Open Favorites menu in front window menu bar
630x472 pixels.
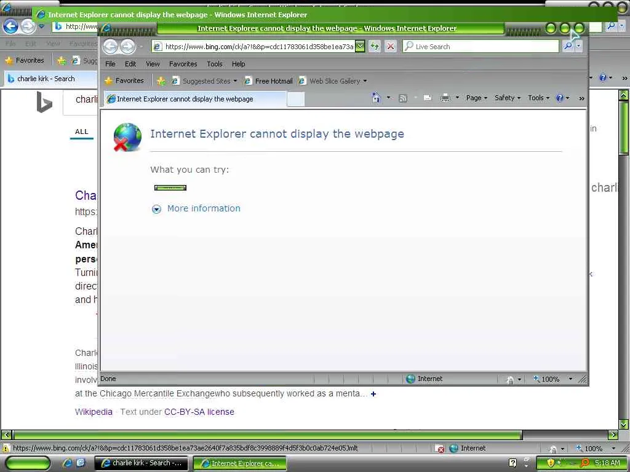tap(183, 64)
